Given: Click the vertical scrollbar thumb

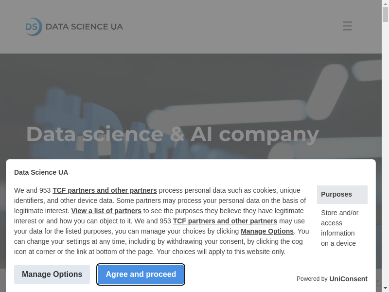Looking at the screenshot, I should coord(385,15).
